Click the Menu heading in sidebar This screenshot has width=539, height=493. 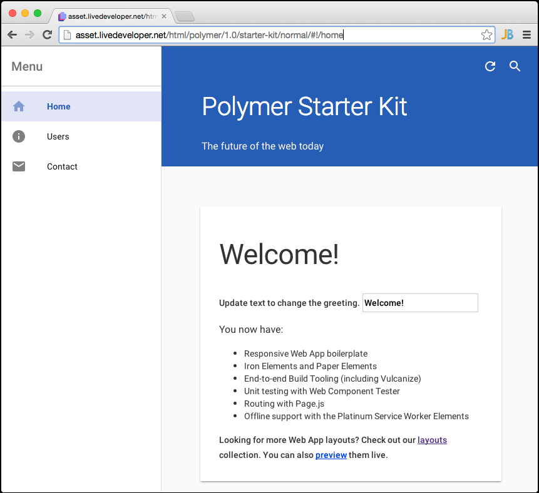coord(27,66)
